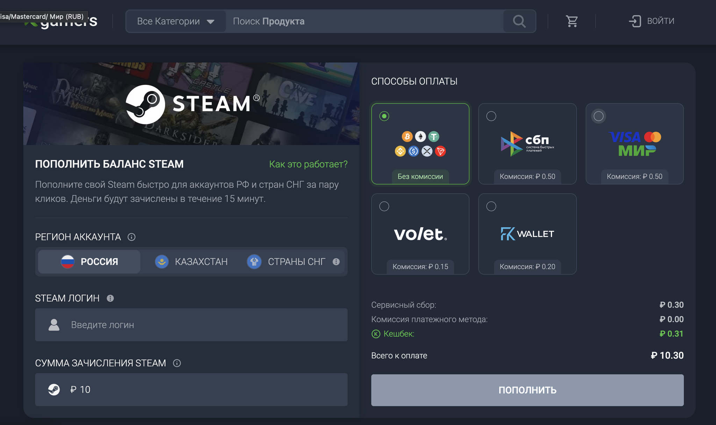Click info icon next to Сумма зачисления Steam

[x=177, y=363]
